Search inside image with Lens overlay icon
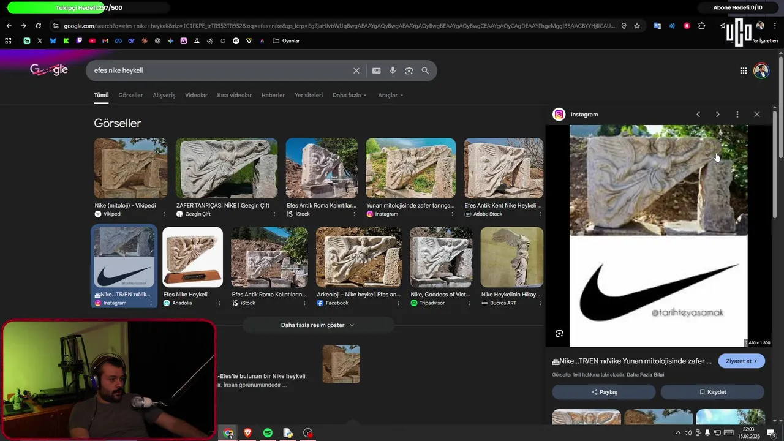 [x=559, y=333]
